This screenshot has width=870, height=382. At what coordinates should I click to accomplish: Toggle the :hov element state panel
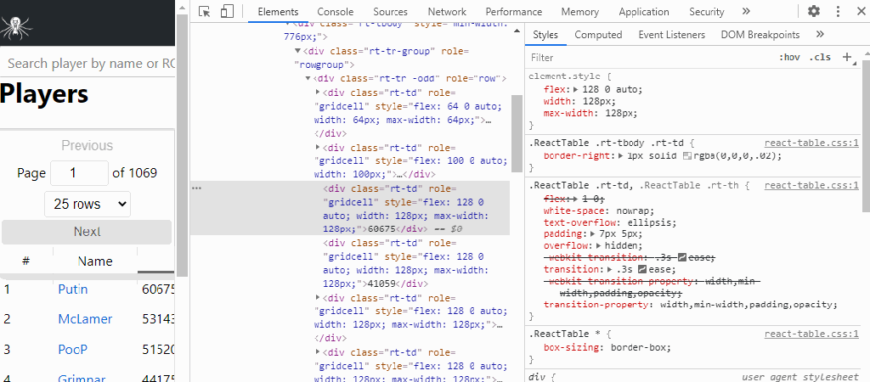point(789,58)
